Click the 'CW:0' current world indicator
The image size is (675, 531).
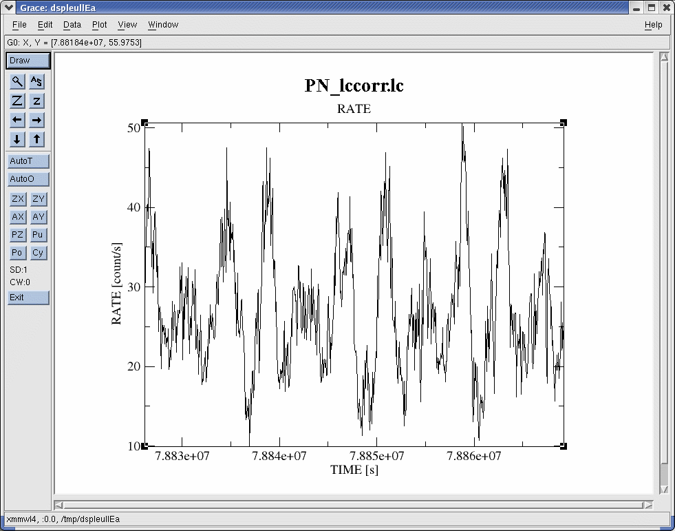coord(20,282)
